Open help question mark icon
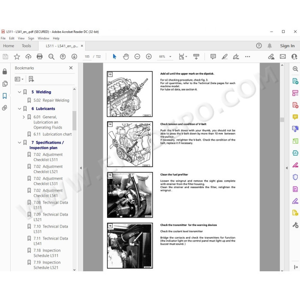The height and width of the screenshot is (300, 300). point(259,46)
